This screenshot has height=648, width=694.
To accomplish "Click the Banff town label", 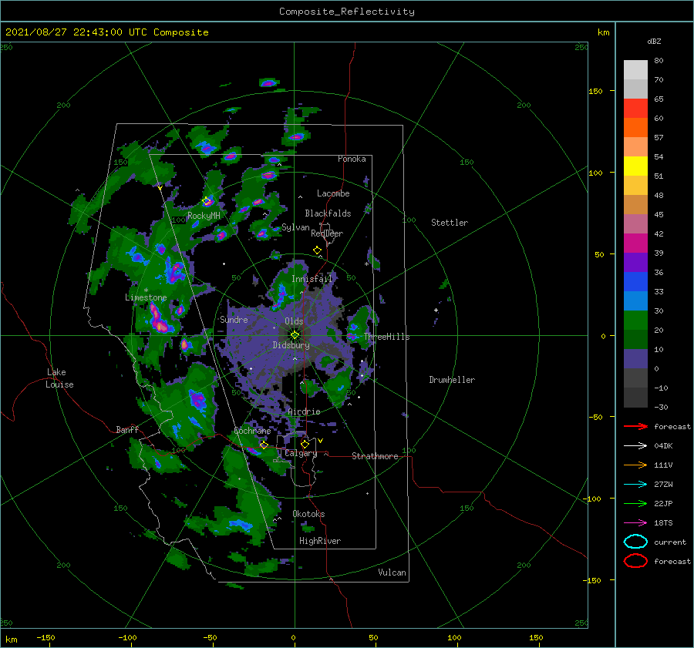I will [127, 430].
